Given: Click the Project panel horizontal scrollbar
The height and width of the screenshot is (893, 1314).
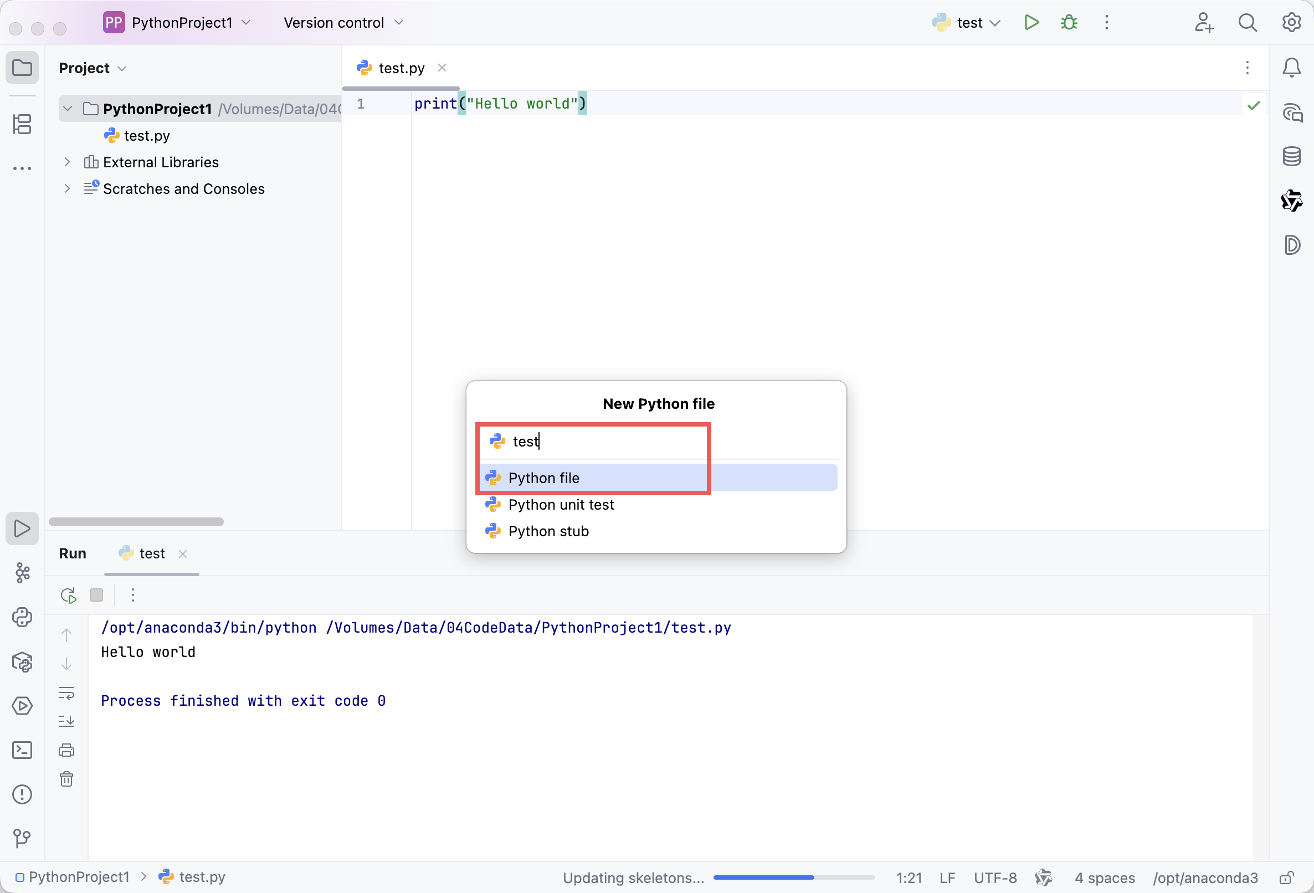Looking at the screenshot, I should click(x=136, y=522).
